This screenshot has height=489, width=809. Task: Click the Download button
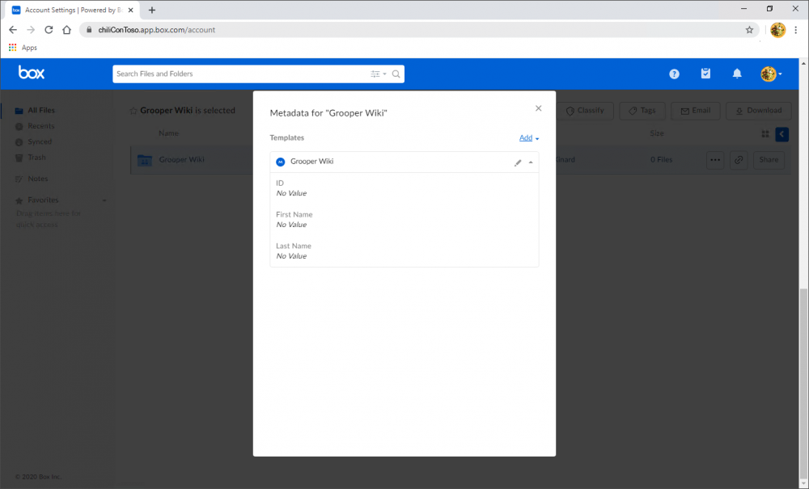[759, 111]
